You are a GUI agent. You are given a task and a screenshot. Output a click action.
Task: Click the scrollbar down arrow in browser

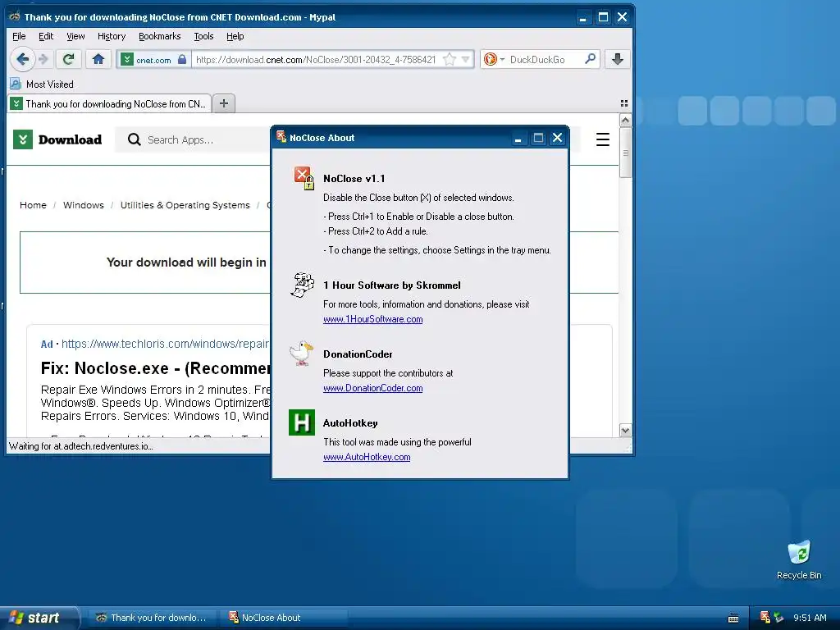tap(625, 430)
